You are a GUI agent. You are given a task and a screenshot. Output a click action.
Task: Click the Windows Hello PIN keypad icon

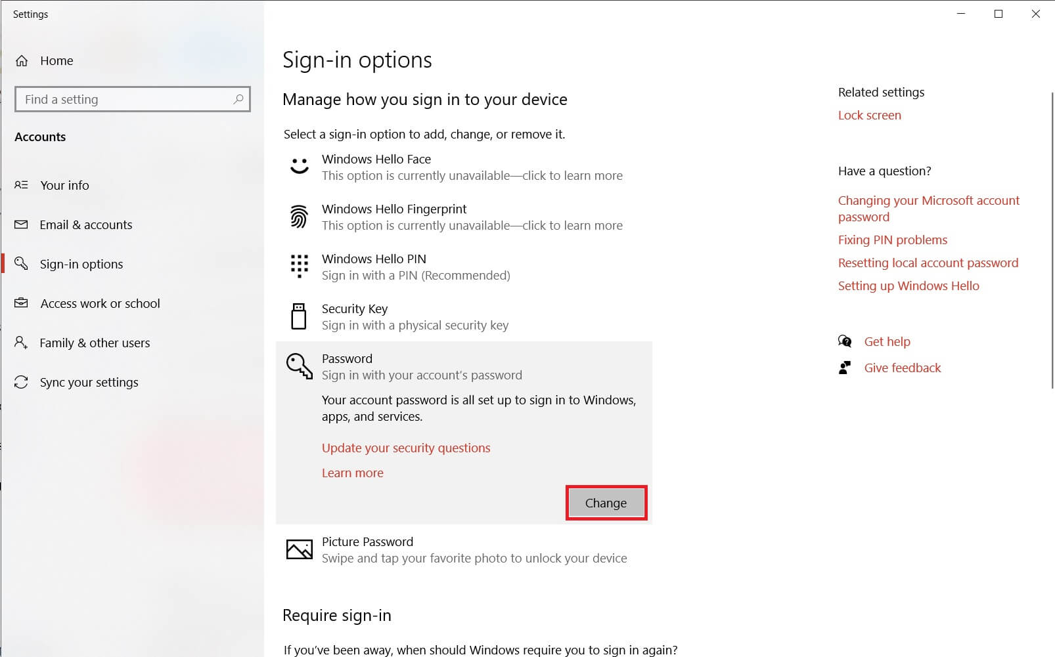coord(299,266)
